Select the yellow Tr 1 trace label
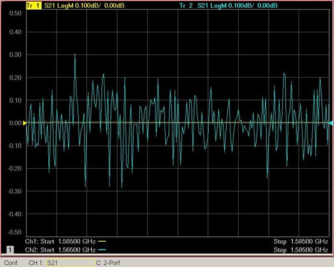The image size is (334, 267). pyautogui.click(x=34, y=6)
